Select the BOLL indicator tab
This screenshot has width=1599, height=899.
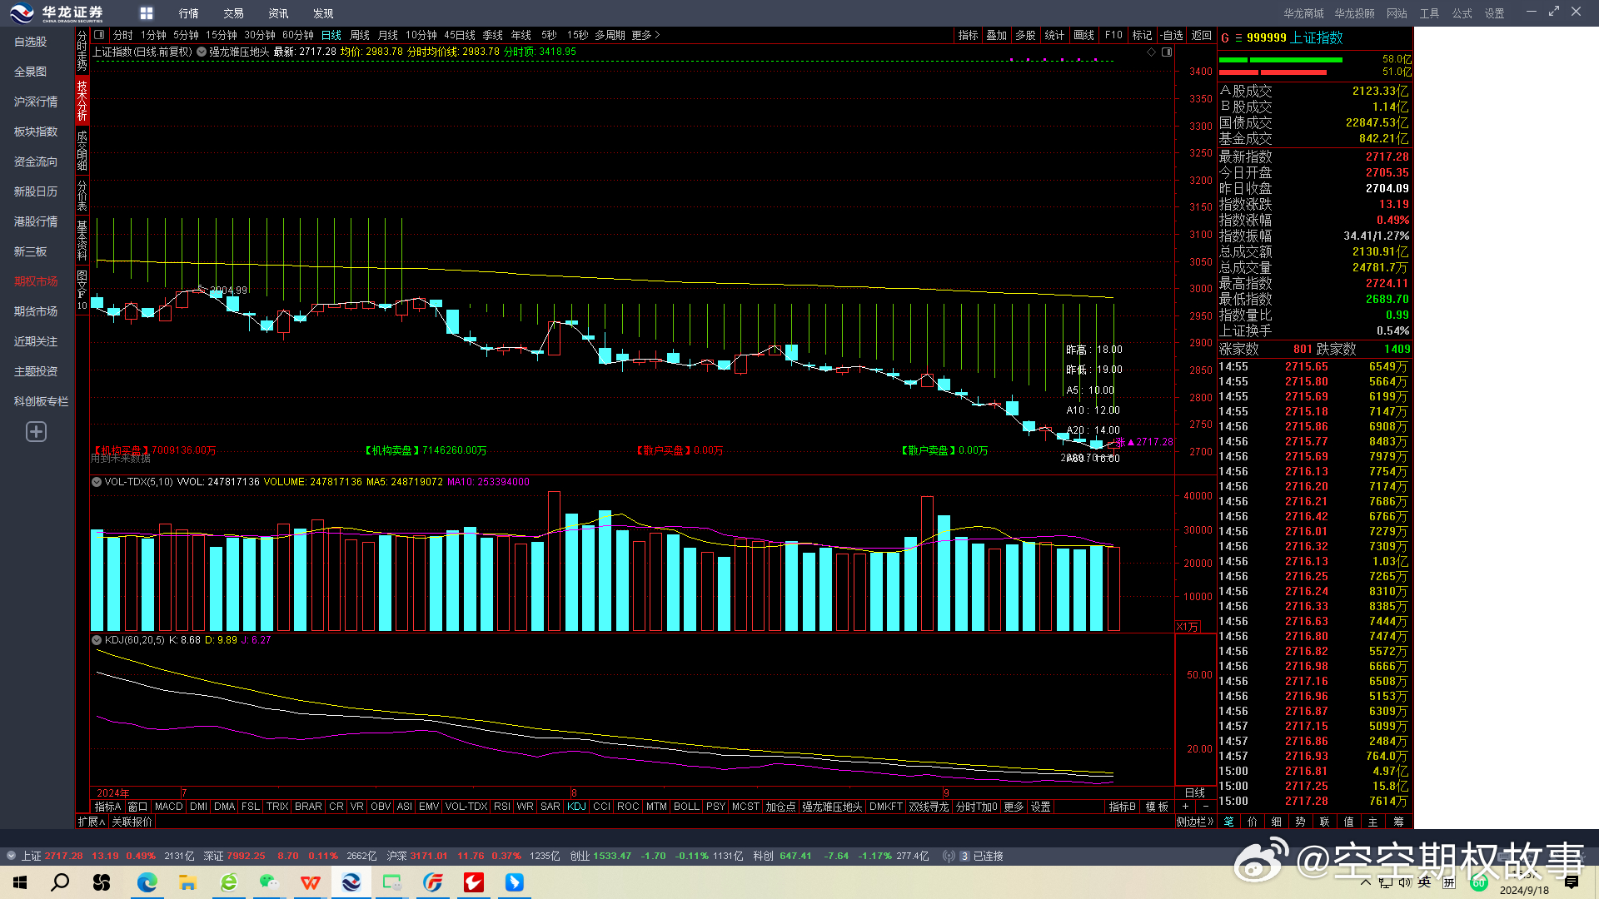click(x=686, y=807)
